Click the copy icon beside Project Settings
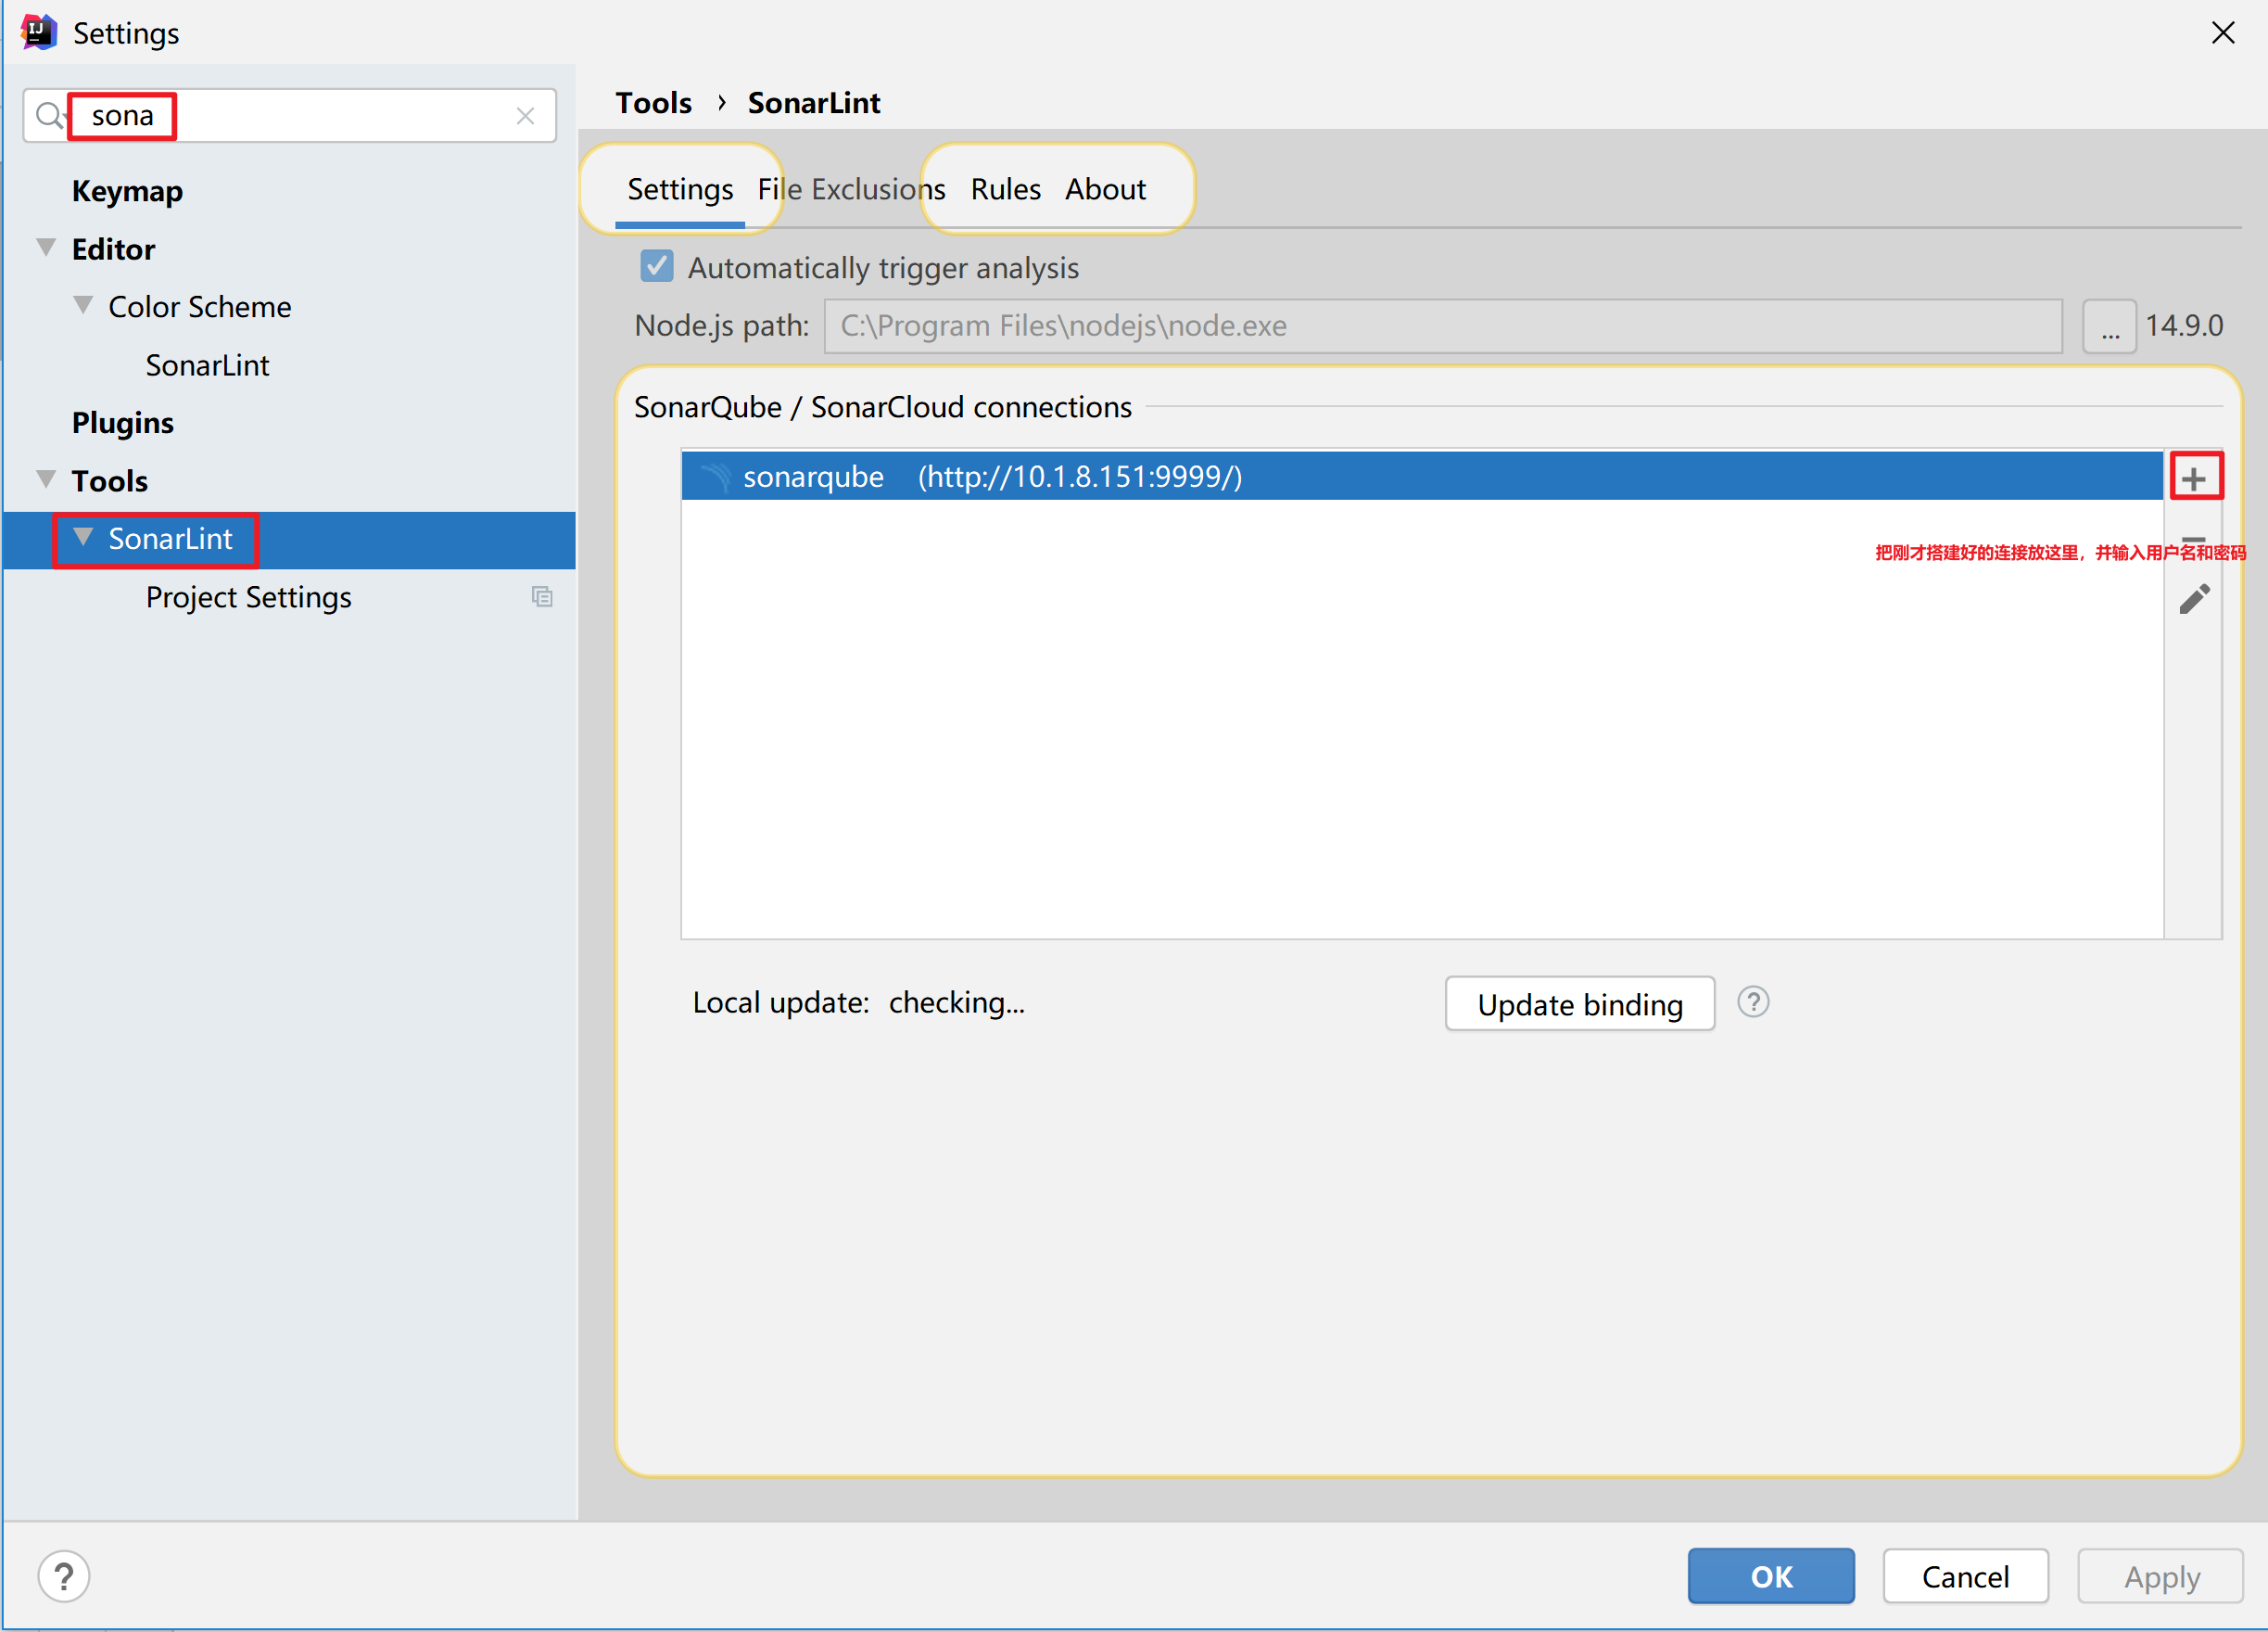This screenshot has height=1632, width=2268. [542, 597]
